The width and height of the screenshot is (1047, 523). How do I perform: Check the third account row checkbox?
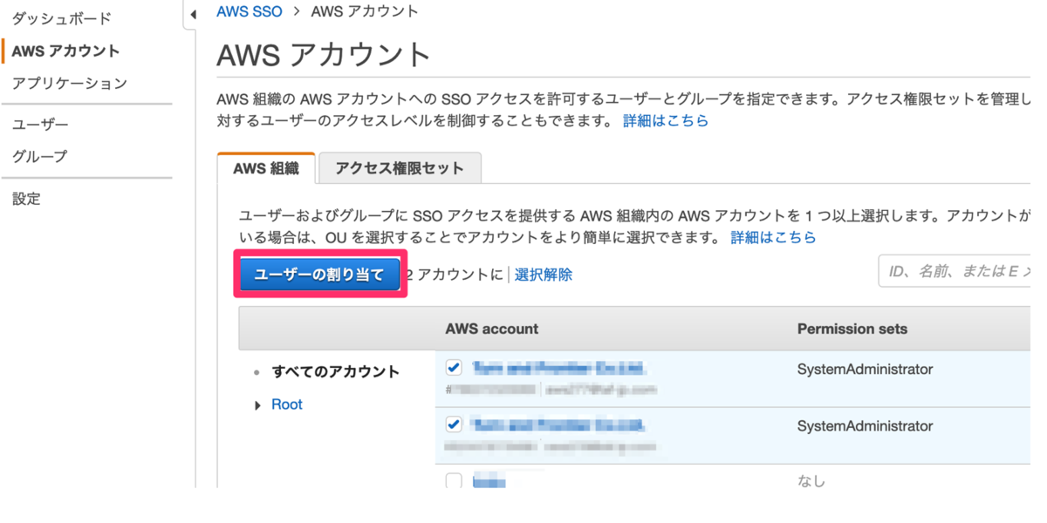pos(454,481)
